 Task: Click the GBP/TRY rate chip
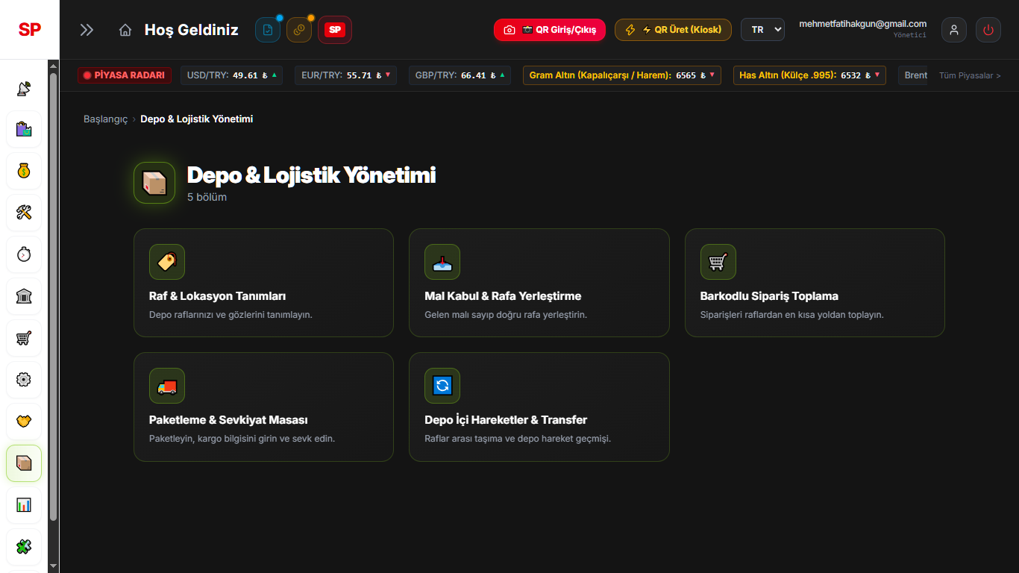pyautogui.click(x=460, y=75)
